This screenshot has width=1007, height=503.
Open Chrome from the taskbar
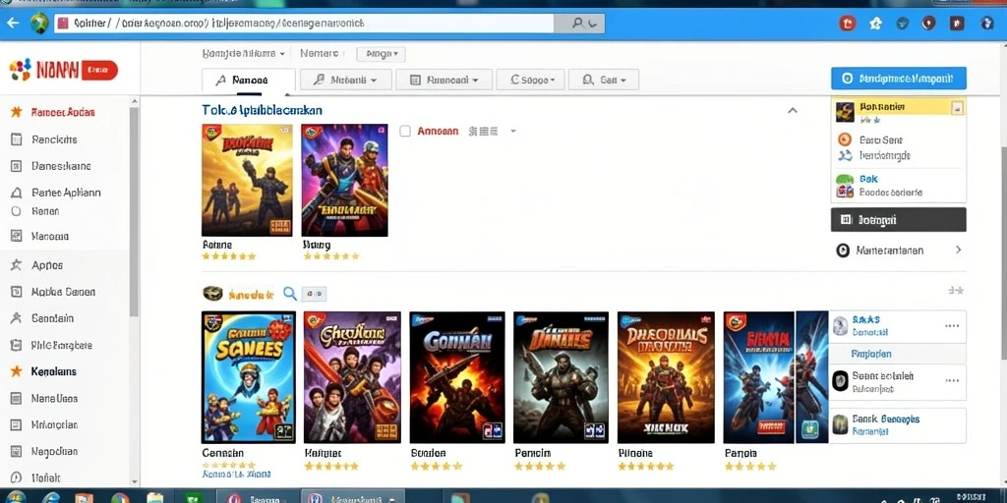click(120, 498)
